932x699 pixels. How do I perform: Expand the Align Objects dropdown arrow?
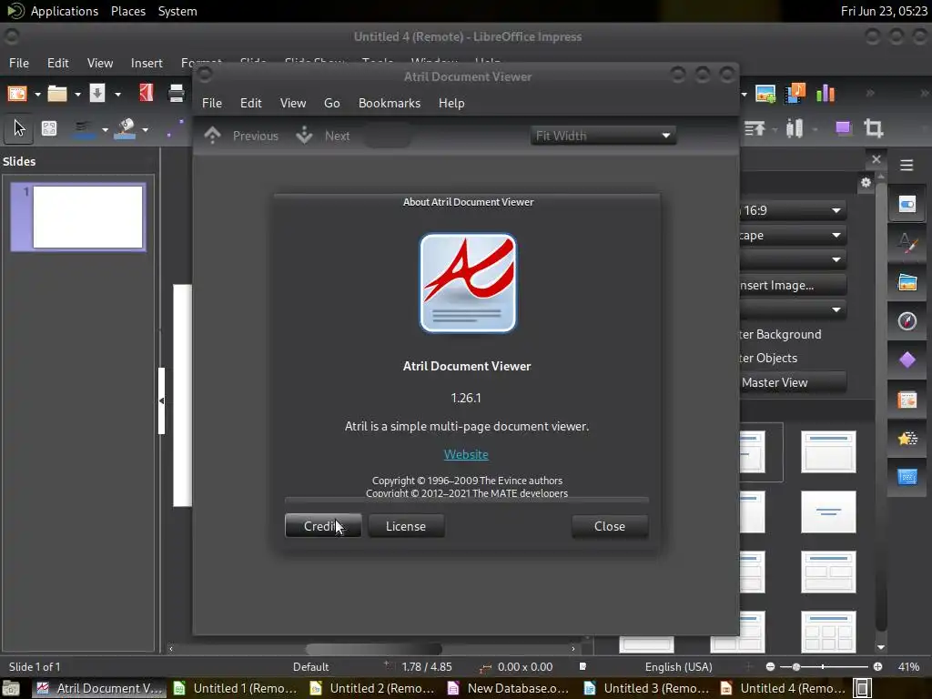click(x=775, y=129)
